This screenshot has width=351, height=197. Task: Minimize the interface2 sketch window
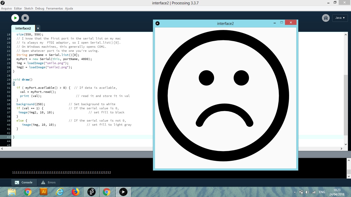(275, 23)
